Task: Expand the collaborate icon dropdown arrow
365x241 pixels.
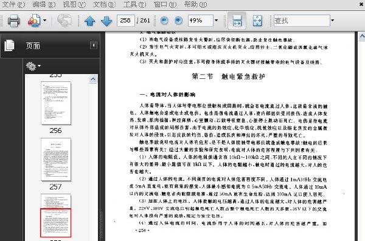Action: 44,21
